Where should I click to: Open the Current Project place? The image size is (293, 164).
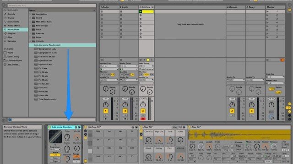tap(15, 61)
